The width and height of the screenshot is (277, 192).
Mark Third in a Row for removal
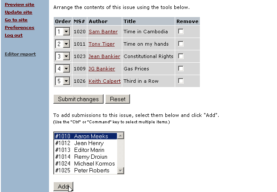pyautogui.click(x=181, y=81)
